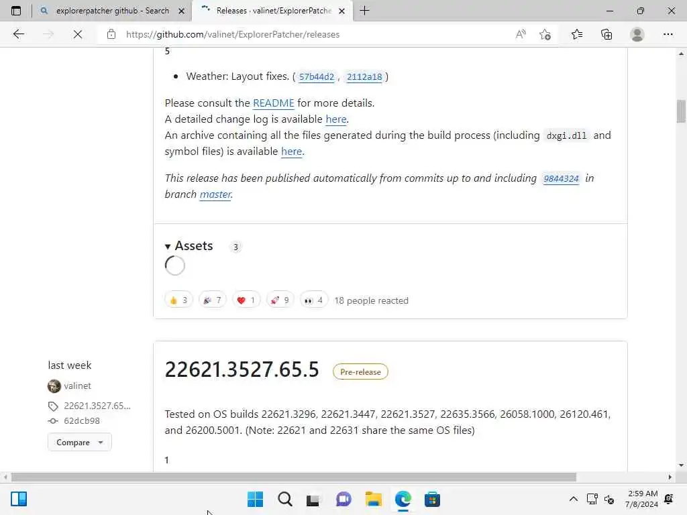Add thumbs up reaction with 3 votes
Viewport: 687px width, 515px height.
tap(178, 300)
